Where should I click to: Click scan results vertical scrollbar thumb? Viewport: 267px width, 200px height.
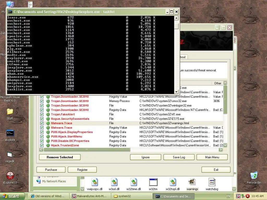tap(225, 99)
